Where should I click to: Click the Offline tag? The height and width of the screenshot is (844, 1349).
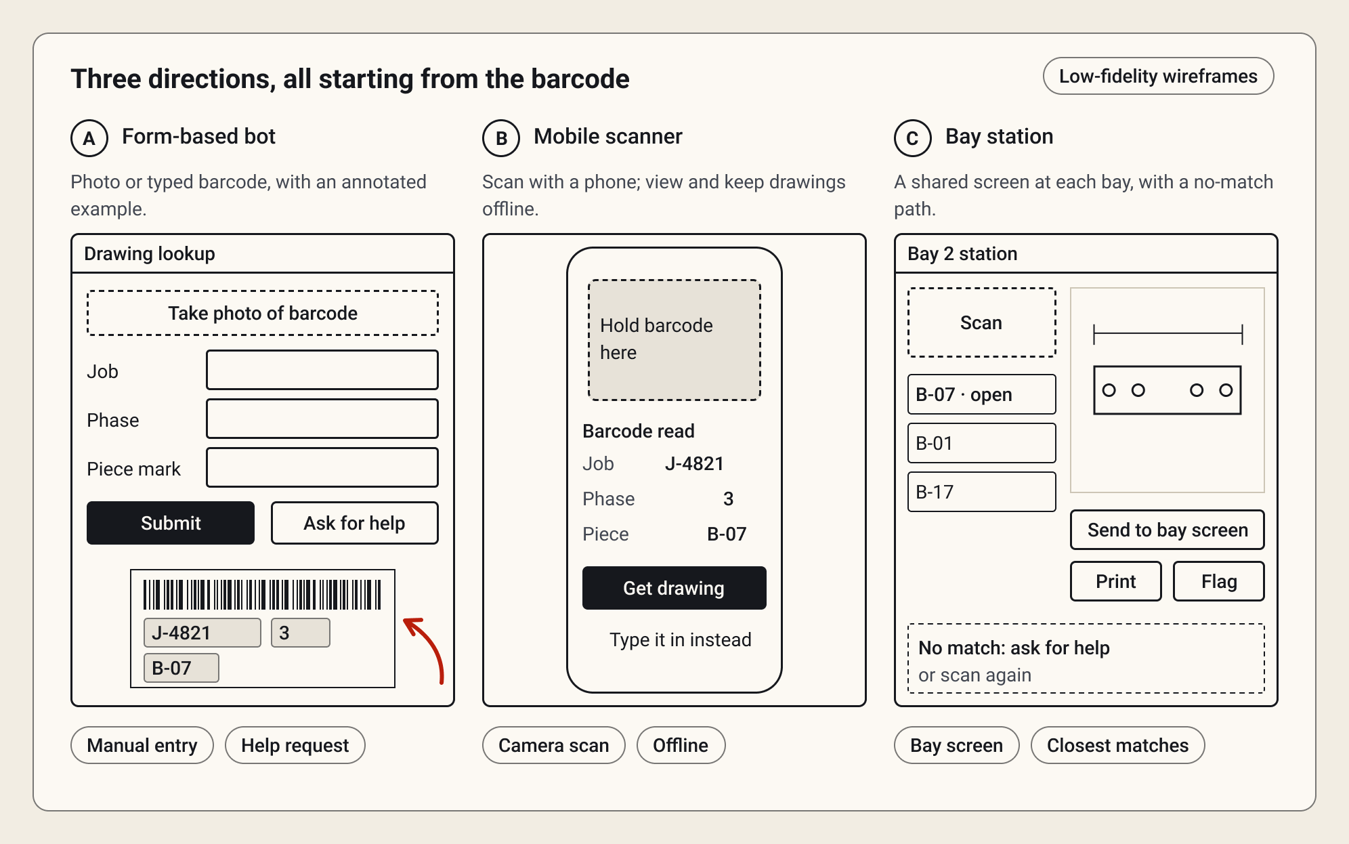(681, 745)
